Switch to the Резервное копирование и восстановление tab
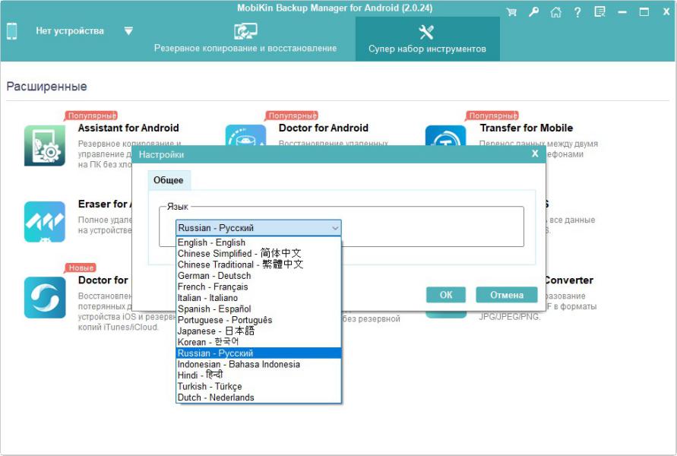Image resolution: width=677 pixels, height=456 pixels. click(245, 40)
